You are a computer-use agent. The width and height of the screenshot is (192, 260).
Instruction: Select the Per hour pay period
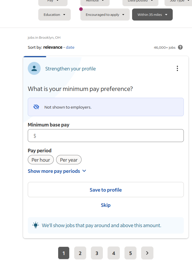click(x=41, y=160)
